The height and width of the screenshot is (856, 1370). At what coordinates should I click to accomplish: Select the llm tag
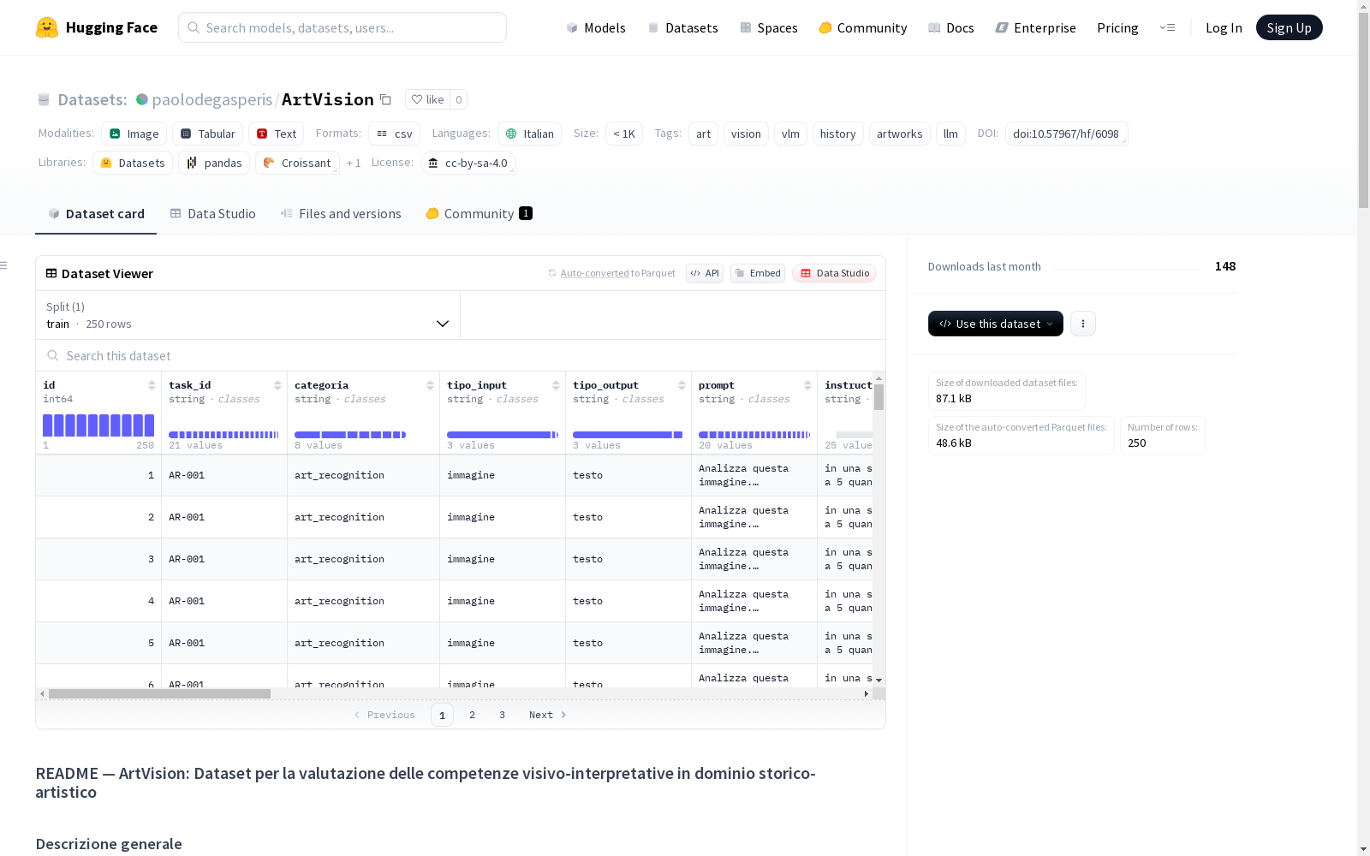point(950,134)
